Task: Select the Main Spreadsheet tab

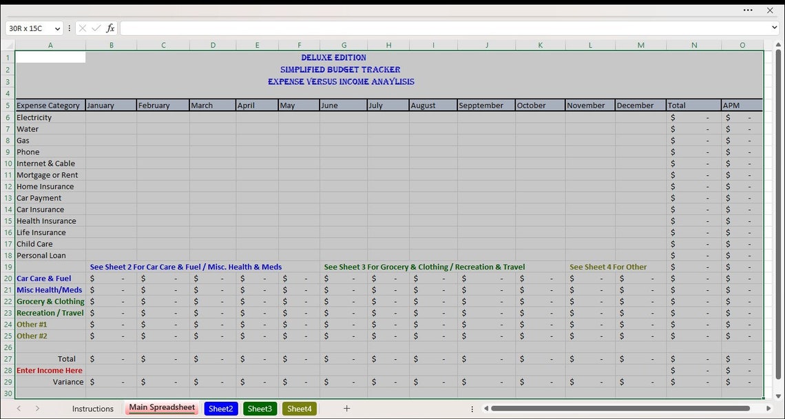Action: click(x=161, y=408)
